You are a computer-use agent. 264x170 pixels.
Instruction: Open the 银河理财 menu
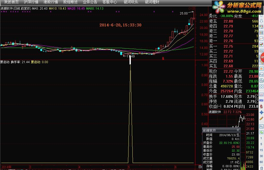coord(152,2)
